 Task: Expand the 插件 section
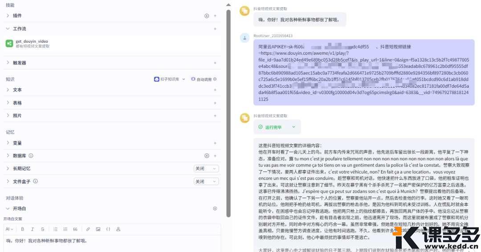8,16
